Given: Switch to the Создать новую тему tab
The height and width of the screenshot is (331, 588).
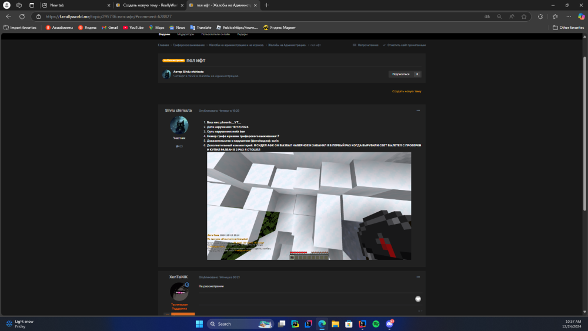Looking at the screenshot, I should [149, 5].
